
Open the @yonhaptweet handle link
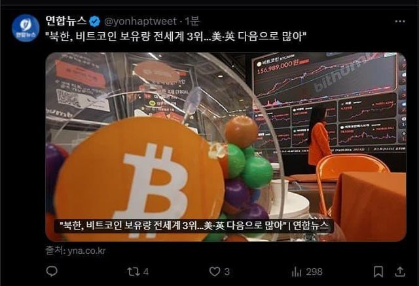coord(140,21)
